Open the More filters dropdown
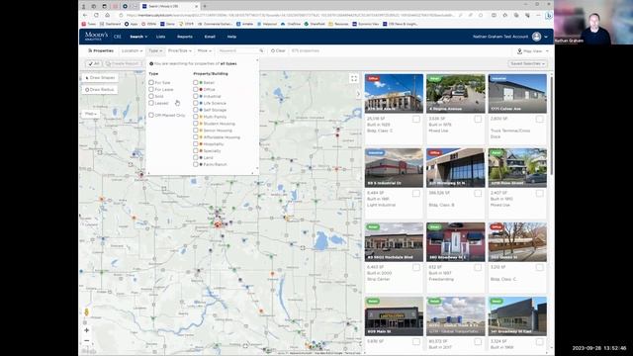This screenshot has width=633, height=356. (x=205, y=50)
